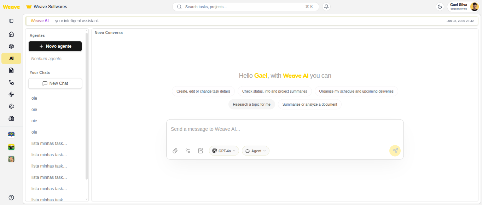Open the Agent mode dropdown
The height and width of the screenshot is (205, 482).
coord(256,151)
